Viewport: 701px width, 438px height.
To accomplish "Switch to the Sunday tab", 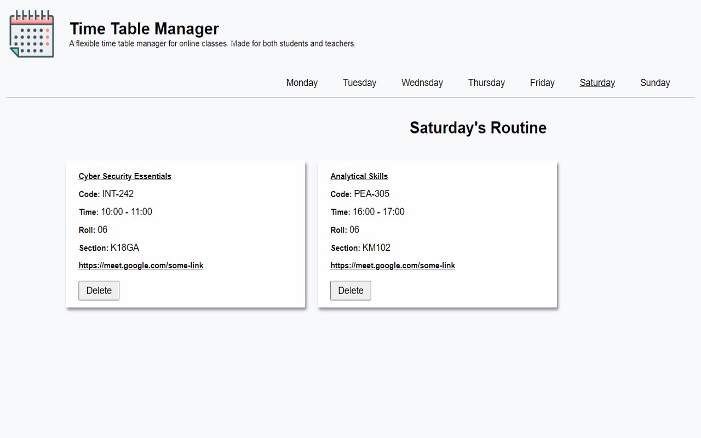I will click(655, 83).
